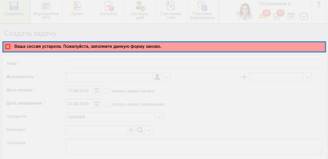
Task: Open the Проект toolbar item
Action: click(x=77, y=9)
